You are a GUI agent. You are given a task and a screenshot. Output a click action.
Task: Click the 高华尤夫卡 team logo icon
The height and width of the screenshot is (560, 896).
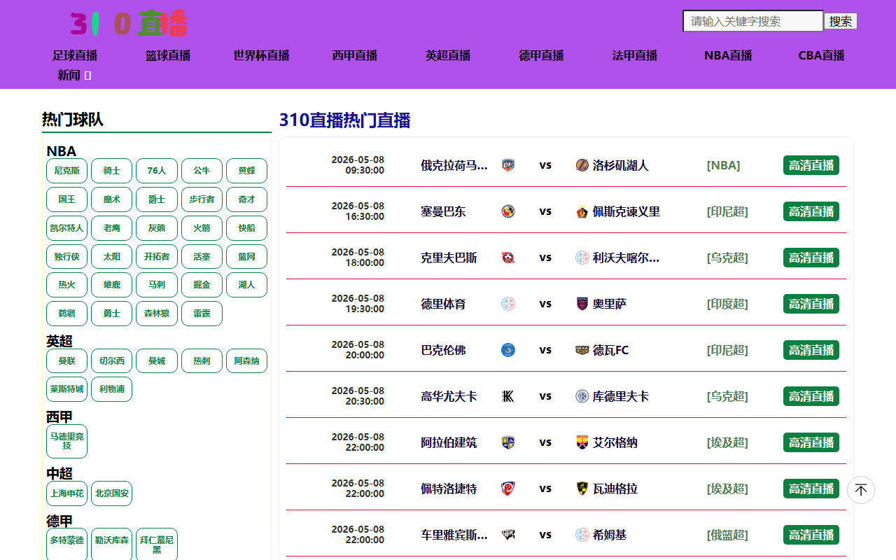[x=508, y=396]
